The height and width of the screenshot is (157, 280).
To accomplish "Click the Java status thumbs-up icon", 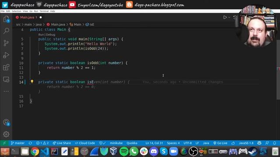I will click(233, 143).
